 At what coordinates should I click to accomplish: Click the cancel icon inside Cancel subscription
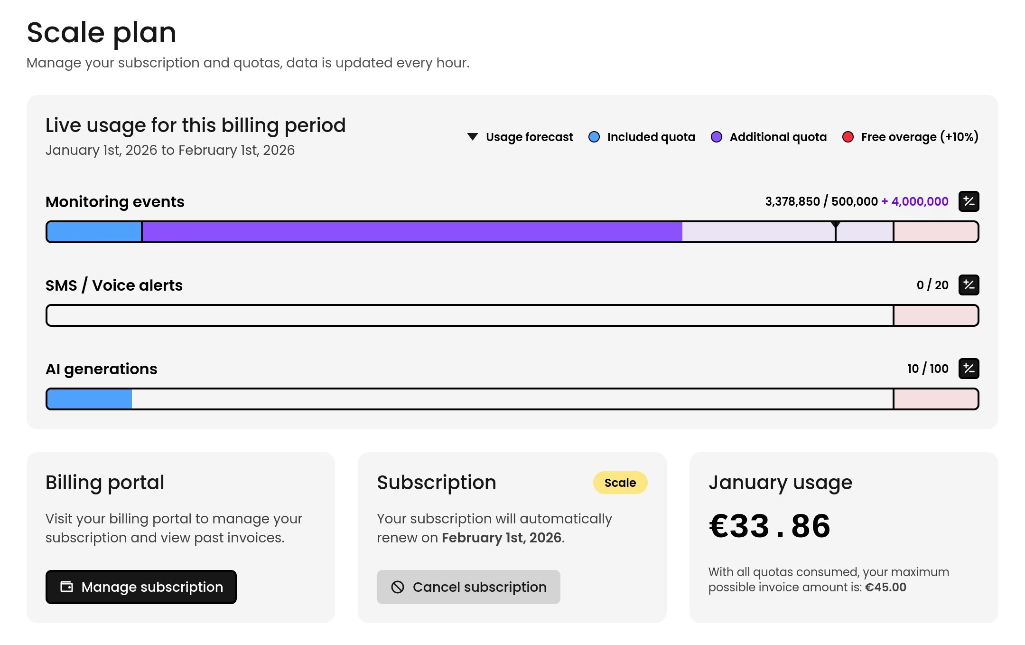click(x=398, y=587)
